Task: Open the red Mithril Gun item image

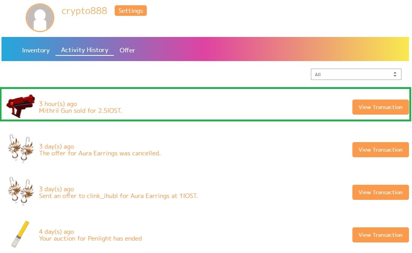Action: [x=20, y=106]
